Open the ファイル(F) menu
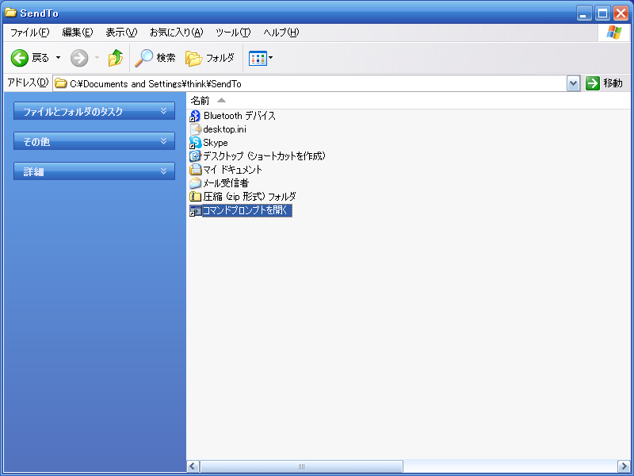634x476 pixels. pyautogui.click(x=30, y=33)
